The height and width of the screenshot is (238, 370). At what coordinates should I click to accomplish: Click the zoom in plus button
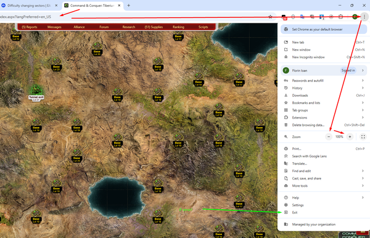(x=350, y=137)
